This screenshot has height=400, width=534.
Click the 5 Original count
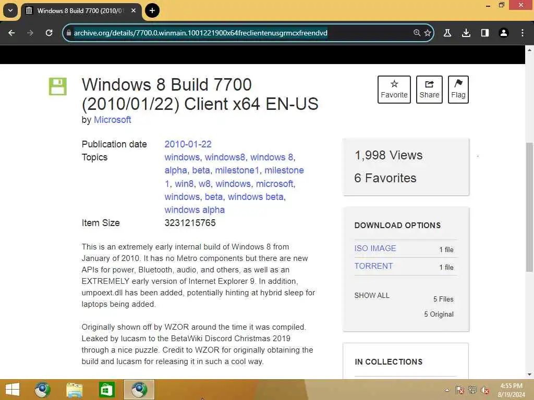tap(439, 314)
